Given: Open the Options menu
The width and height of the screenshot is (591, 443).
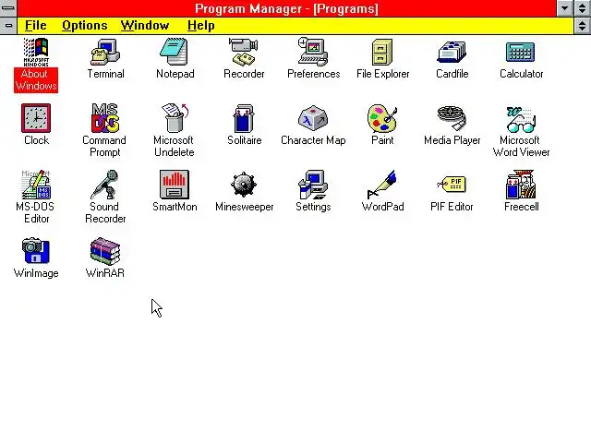Looking at the screenshot, I should point(85,26).
